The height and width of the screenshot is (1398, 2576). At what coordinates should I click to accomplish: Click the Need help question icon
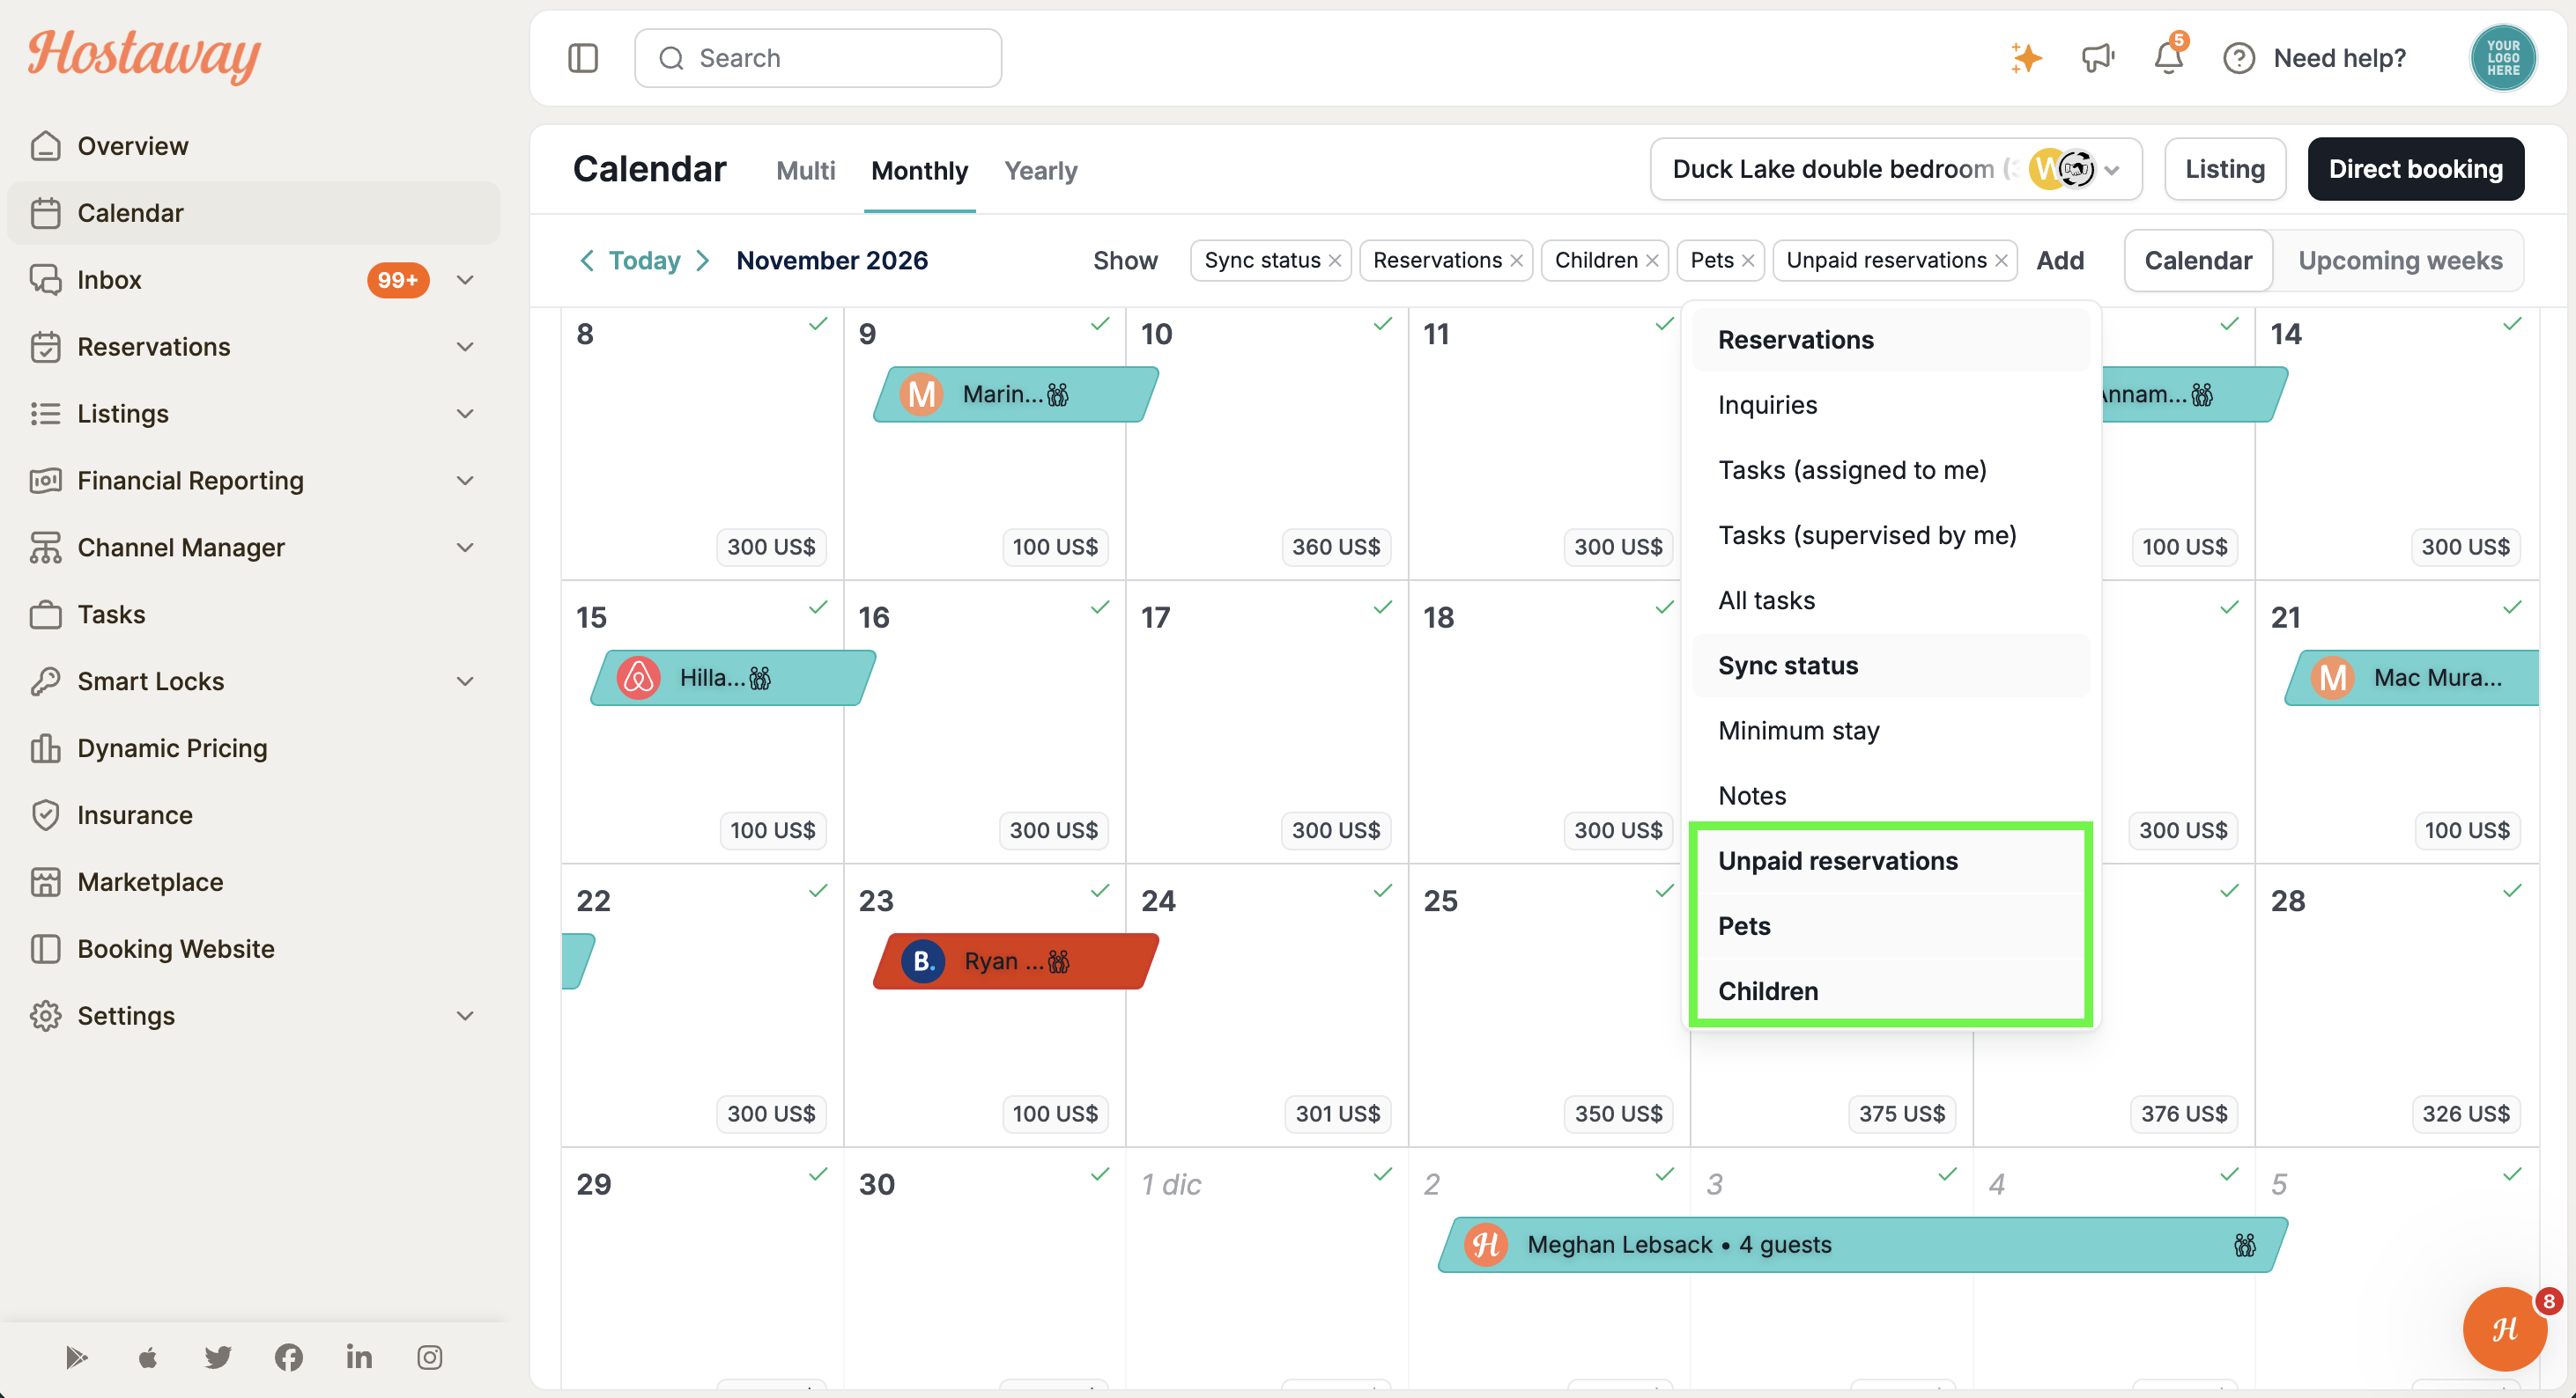(x=2238, y=58)
